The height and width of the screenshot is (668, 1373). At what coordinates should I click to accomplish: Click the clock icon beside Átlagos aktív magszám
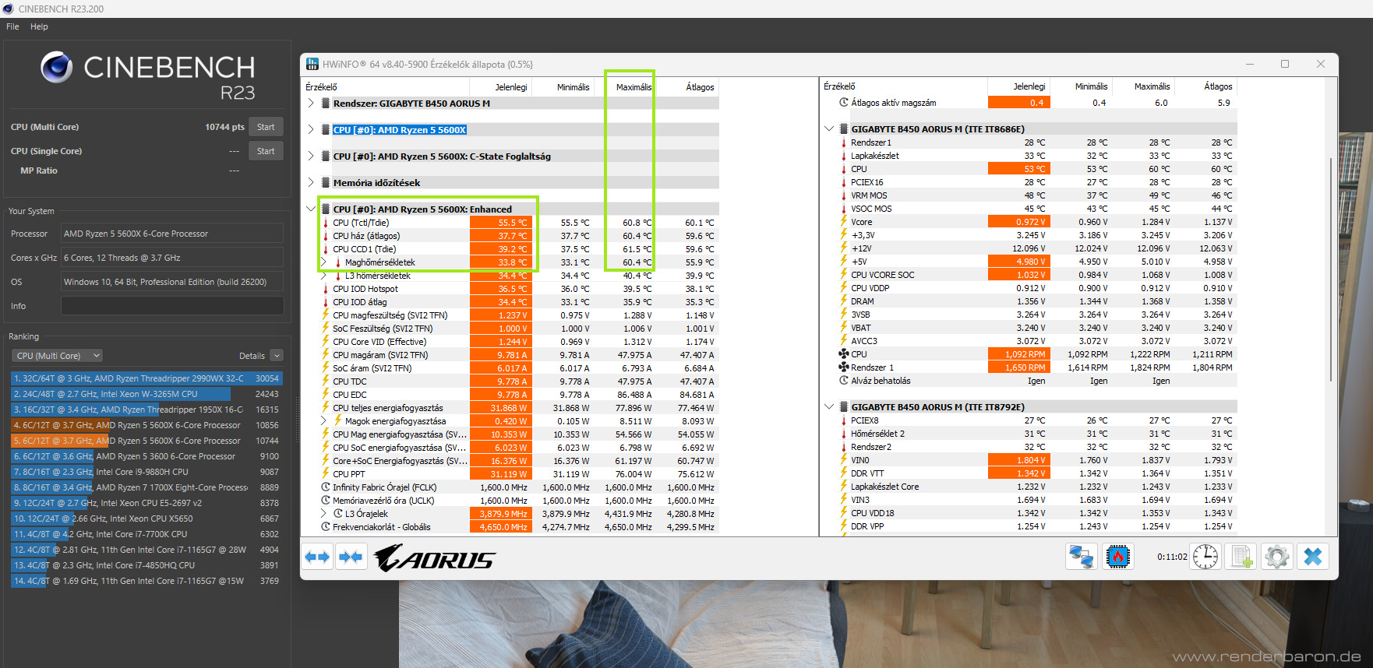click(843, 103)
